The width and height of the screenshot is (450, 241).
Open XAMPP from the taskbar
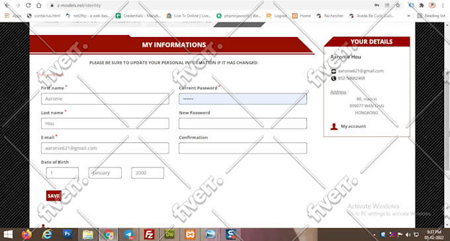(190, 234)
